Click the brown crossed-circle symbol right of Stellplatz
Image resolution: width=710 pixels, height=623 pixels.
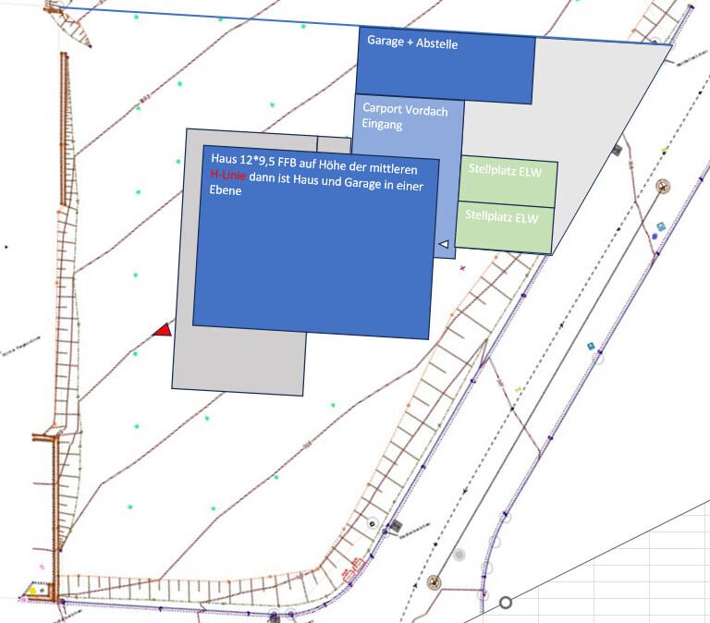pos(664,188)
